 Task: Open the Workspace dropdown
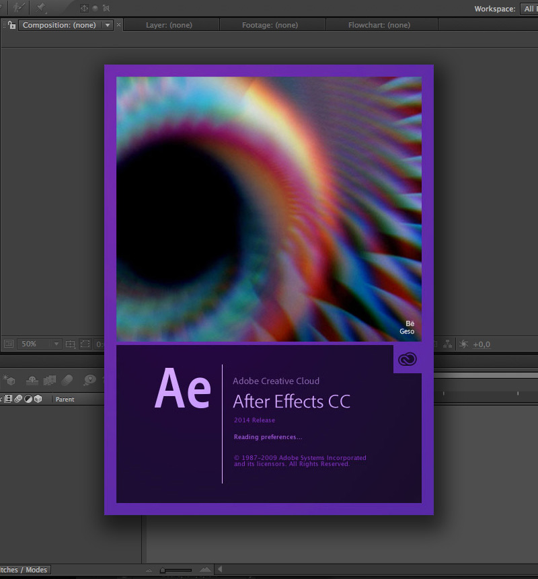point(529,9)
